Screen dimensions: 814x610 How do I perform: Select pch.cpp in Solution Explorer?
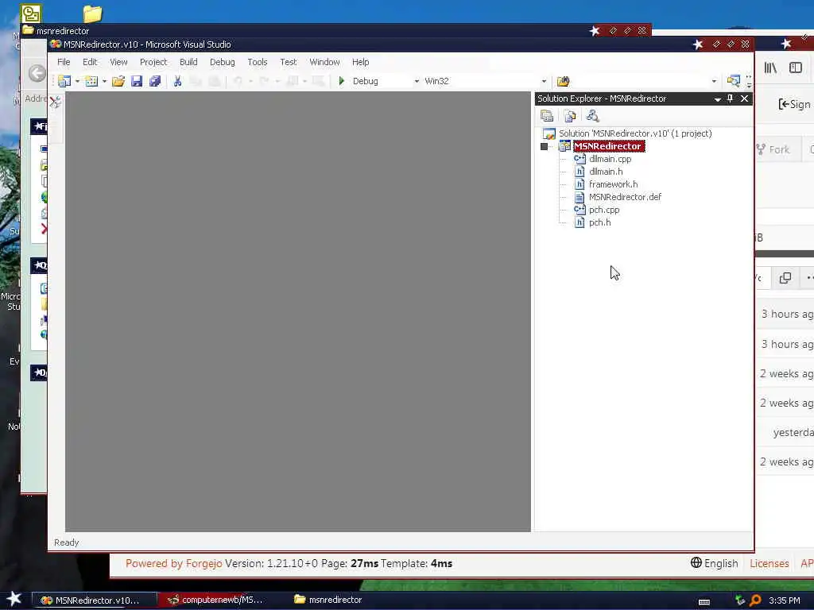pos(604,210)
